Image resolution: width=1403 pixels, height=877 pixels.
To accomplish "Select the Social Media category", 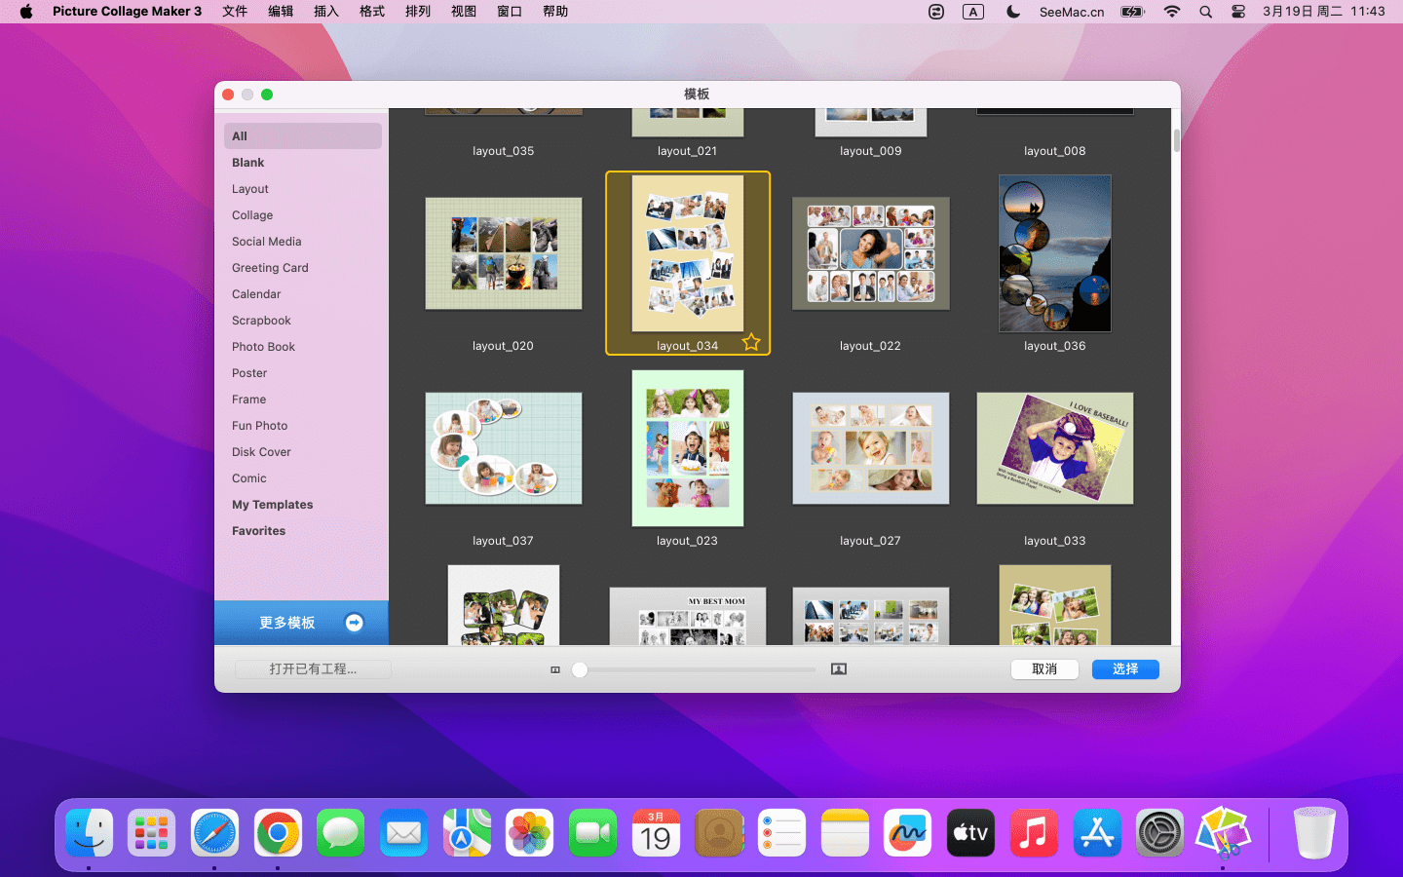I will point(302,242).
